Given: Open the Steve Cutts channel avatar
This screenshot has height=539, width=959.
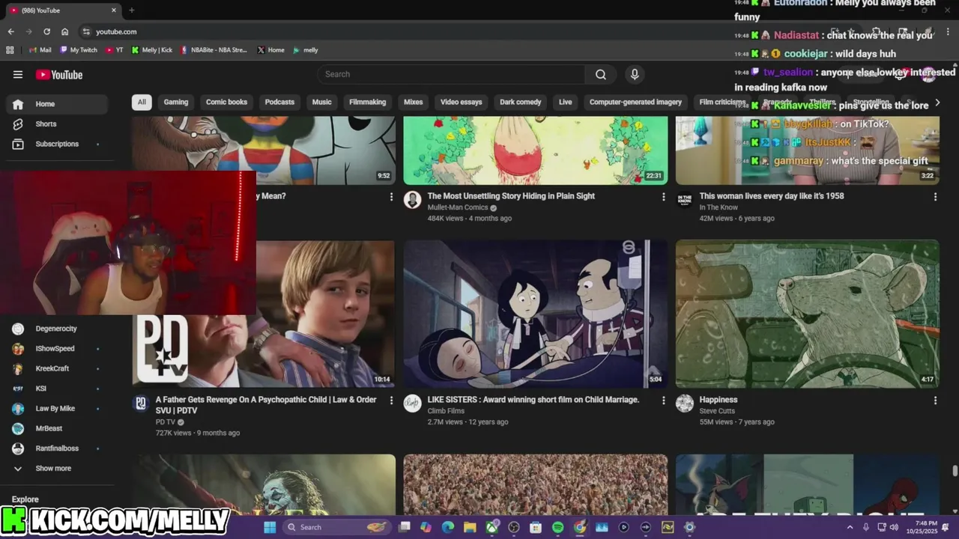Looking at the screenshot, I should click(685, 404).
